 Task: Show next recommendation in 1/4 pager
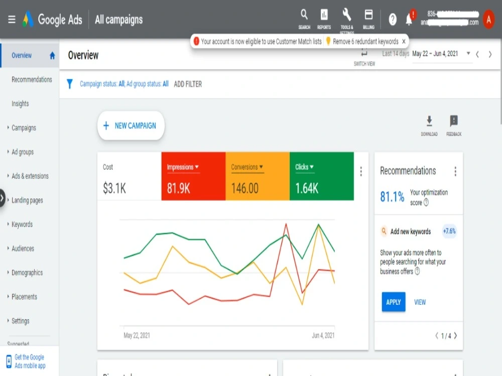tap(456, 336)
